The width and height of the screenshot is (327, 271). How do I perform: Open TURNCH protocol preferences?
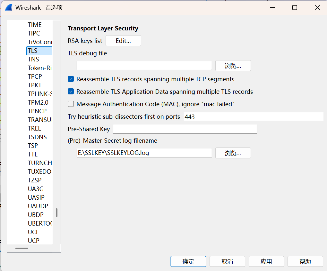[39, 163]
